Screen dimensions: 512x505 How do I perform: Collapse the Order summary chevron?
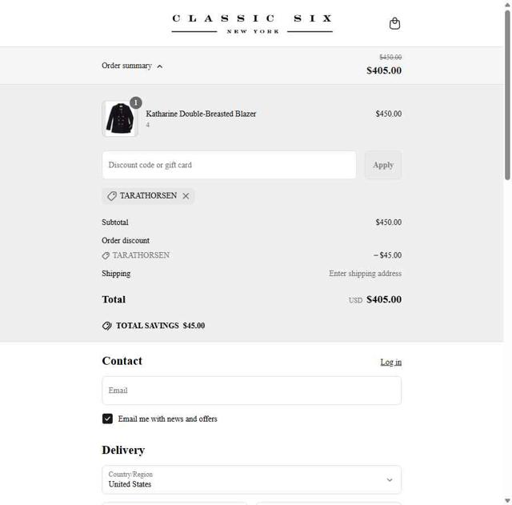click(x=160, y=66)
